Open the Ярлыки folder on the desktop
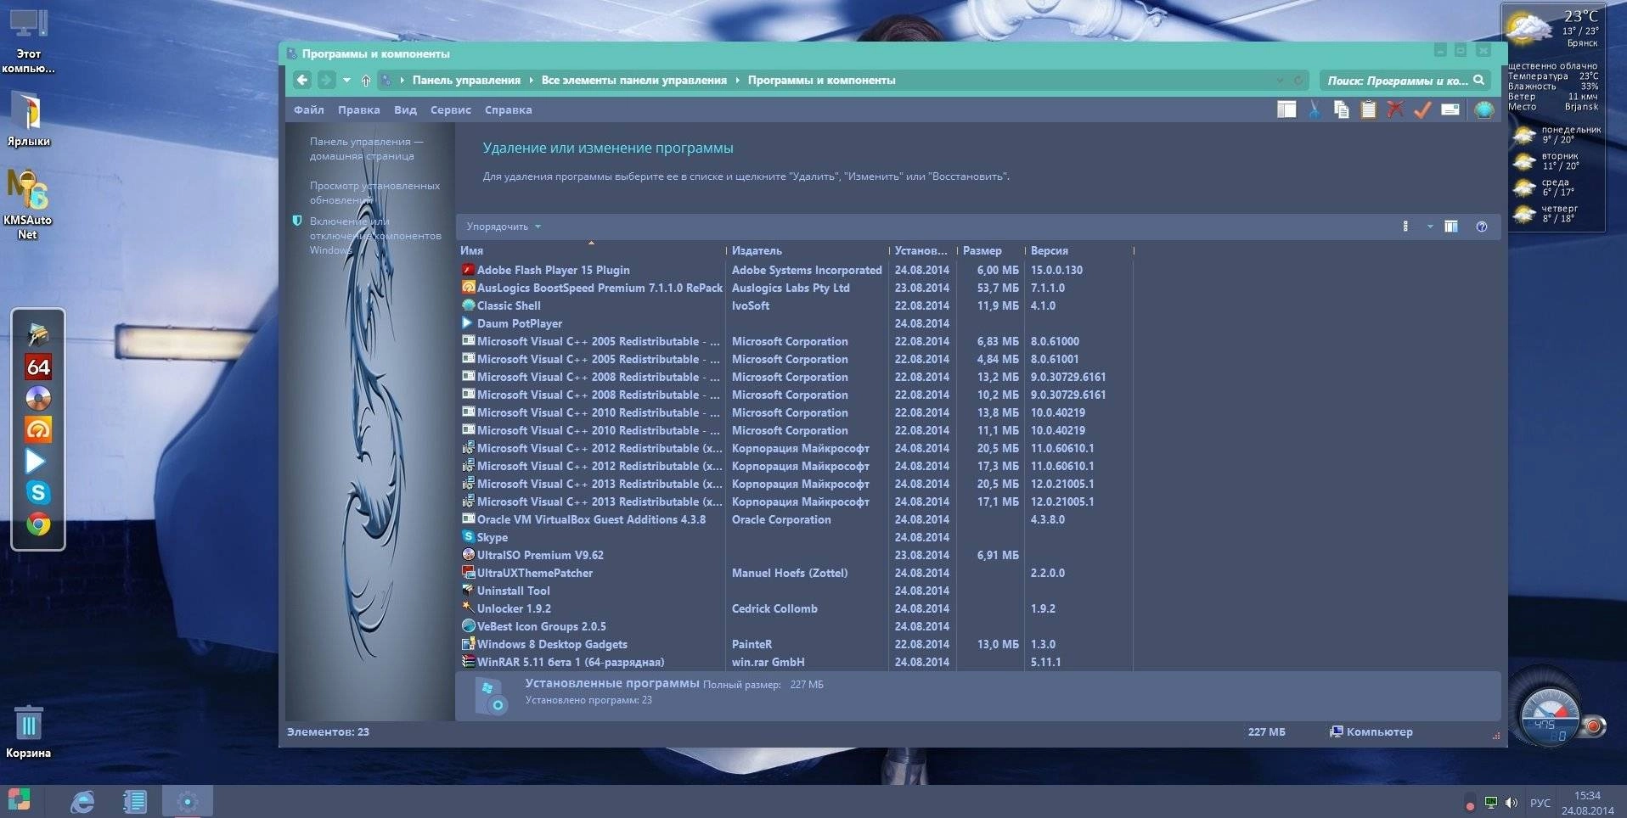The image size is (1627, 818). coord(29,118)
